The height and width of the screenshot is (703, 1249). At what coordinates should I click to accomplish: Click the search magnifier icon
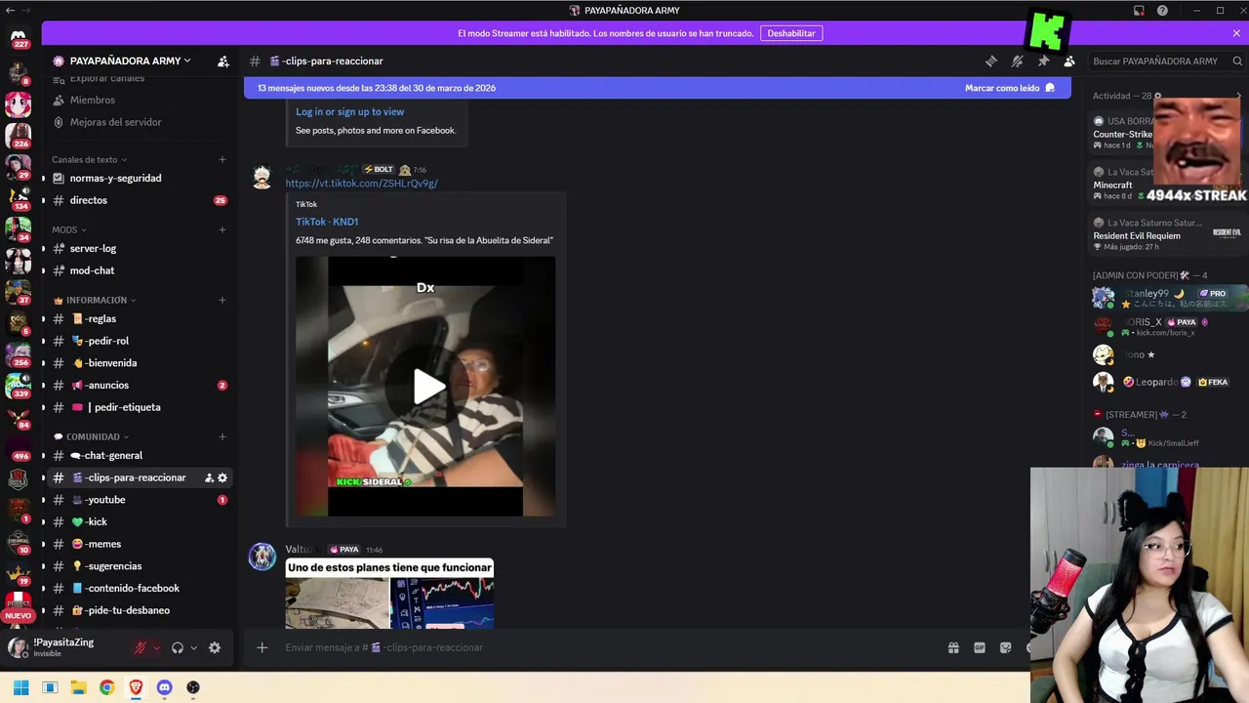1238,61
